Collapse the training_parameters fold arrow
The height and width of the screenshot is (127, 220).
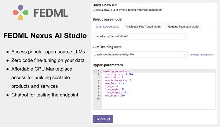(101, 71)
